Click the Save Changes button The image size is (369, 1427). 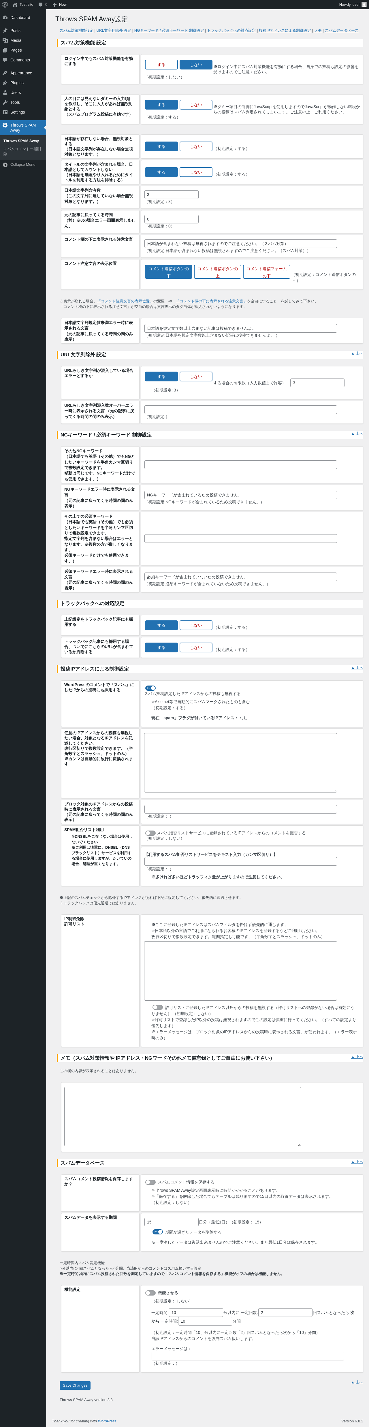click(x=75, y=1385)
